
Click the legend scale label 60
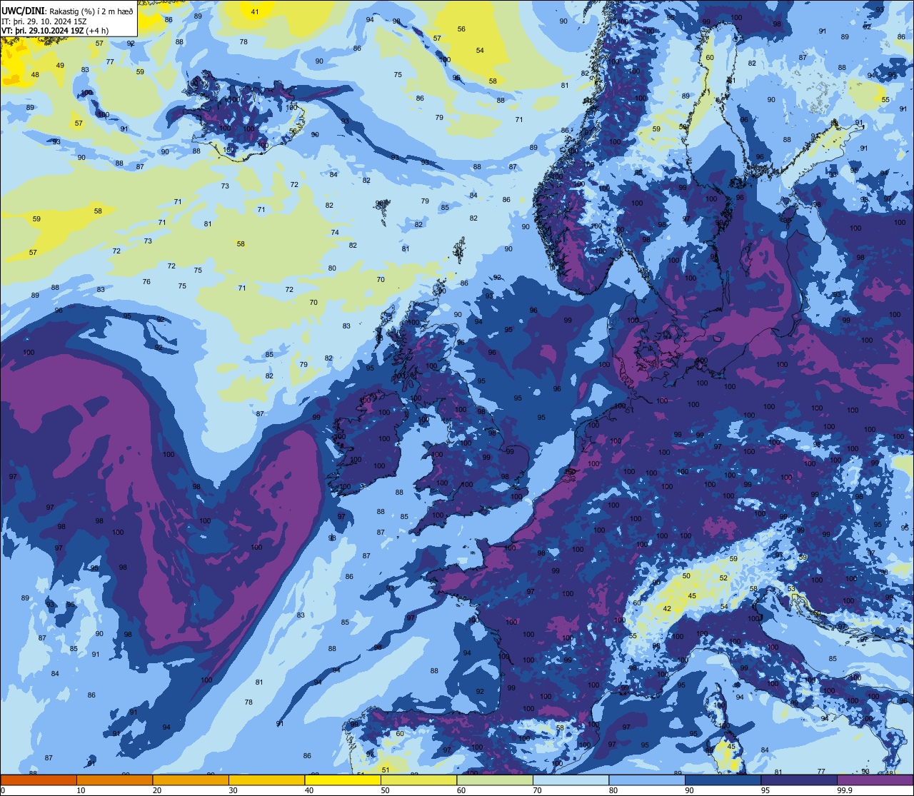click(x=461, y=790)
